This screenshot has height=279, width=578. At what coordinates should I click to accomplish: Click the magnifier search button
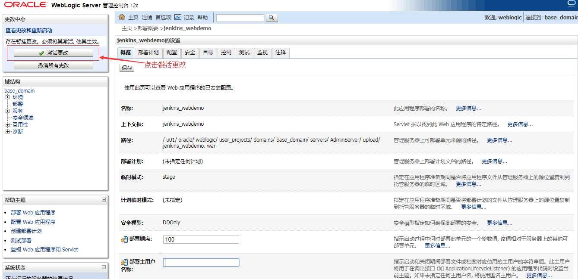tap(272, 18)
